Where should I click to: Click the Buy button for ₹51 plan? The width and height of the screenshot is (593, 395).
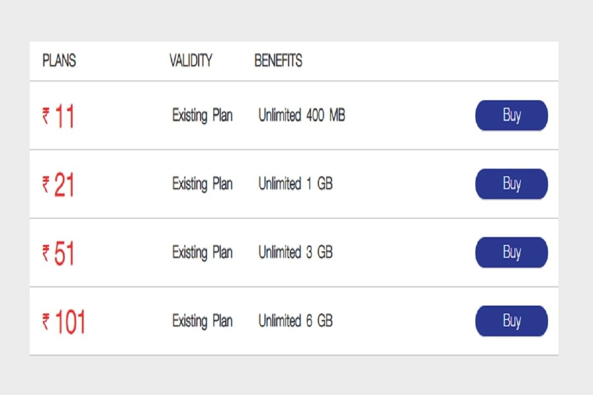pos(511,252)
